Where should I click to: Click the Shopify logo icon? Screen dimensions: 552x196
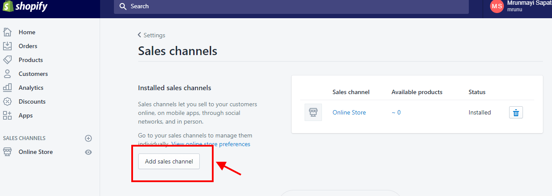[8, 6]
